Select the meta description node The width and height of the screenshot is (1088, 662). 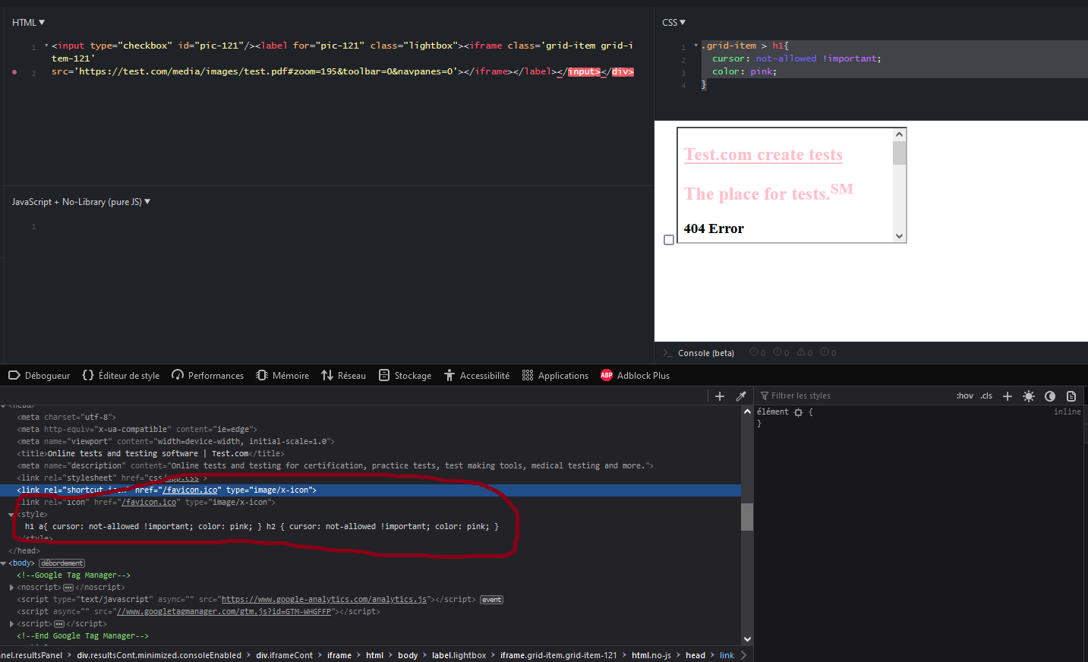click(x=335, y=466)
